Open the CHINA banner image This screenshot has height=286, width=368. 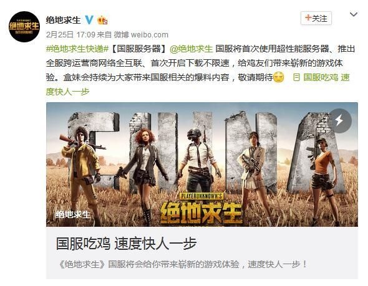[x=202, y=164]
